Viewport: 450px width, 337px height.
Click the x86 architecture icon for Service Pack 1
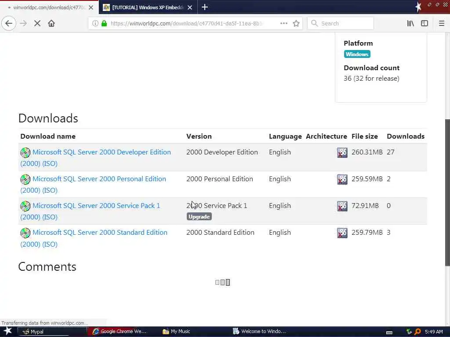[x=342, y=206]
